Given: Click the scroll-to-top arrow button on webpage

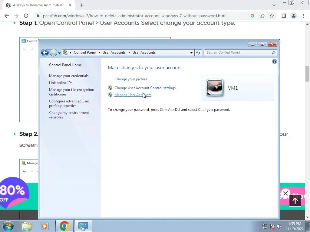Looking at the screenshot, I should tap(295, 201).
